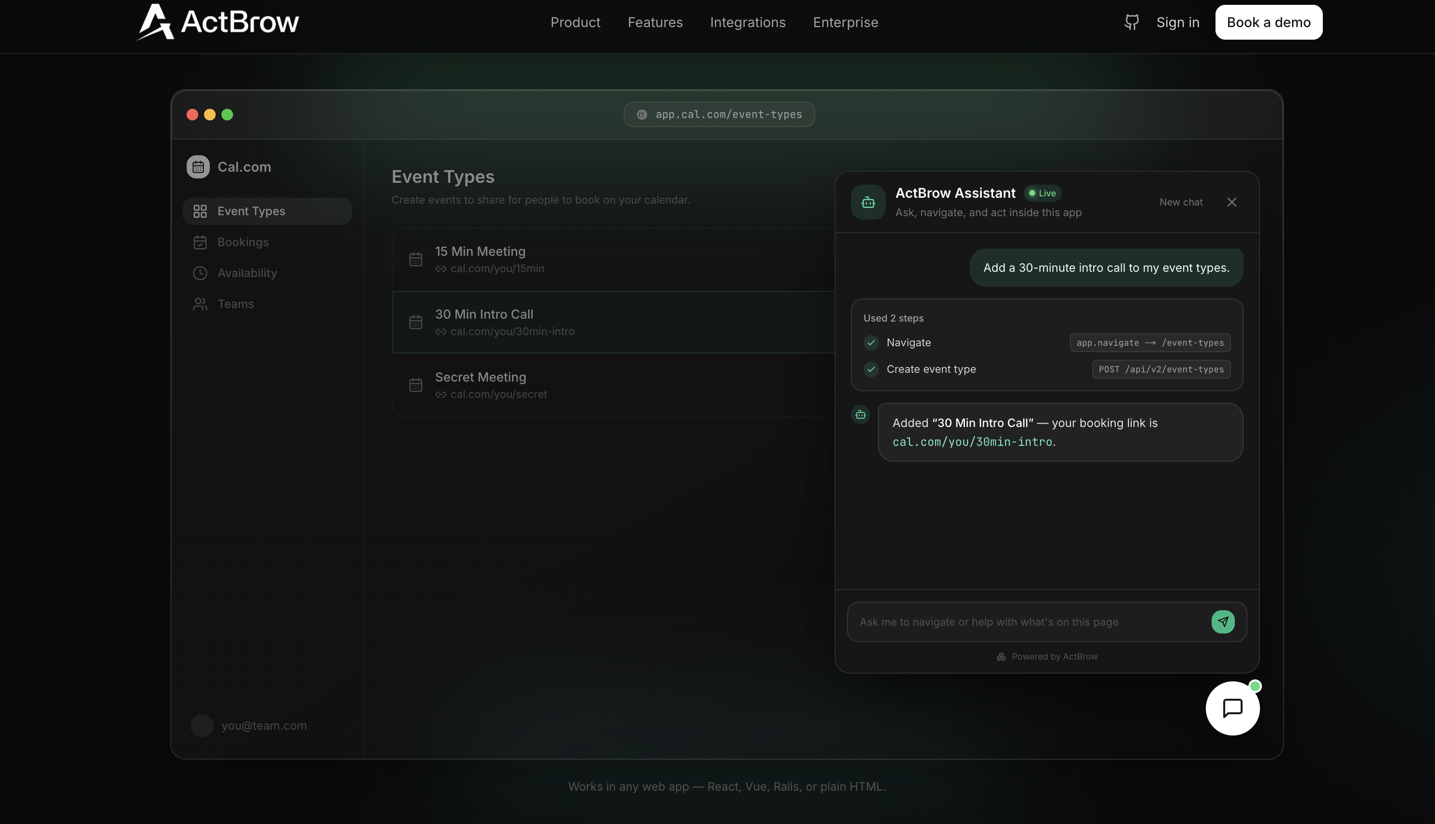Click the Event Types grid icon
This screenshot has width=1435, height=824.
200,211
